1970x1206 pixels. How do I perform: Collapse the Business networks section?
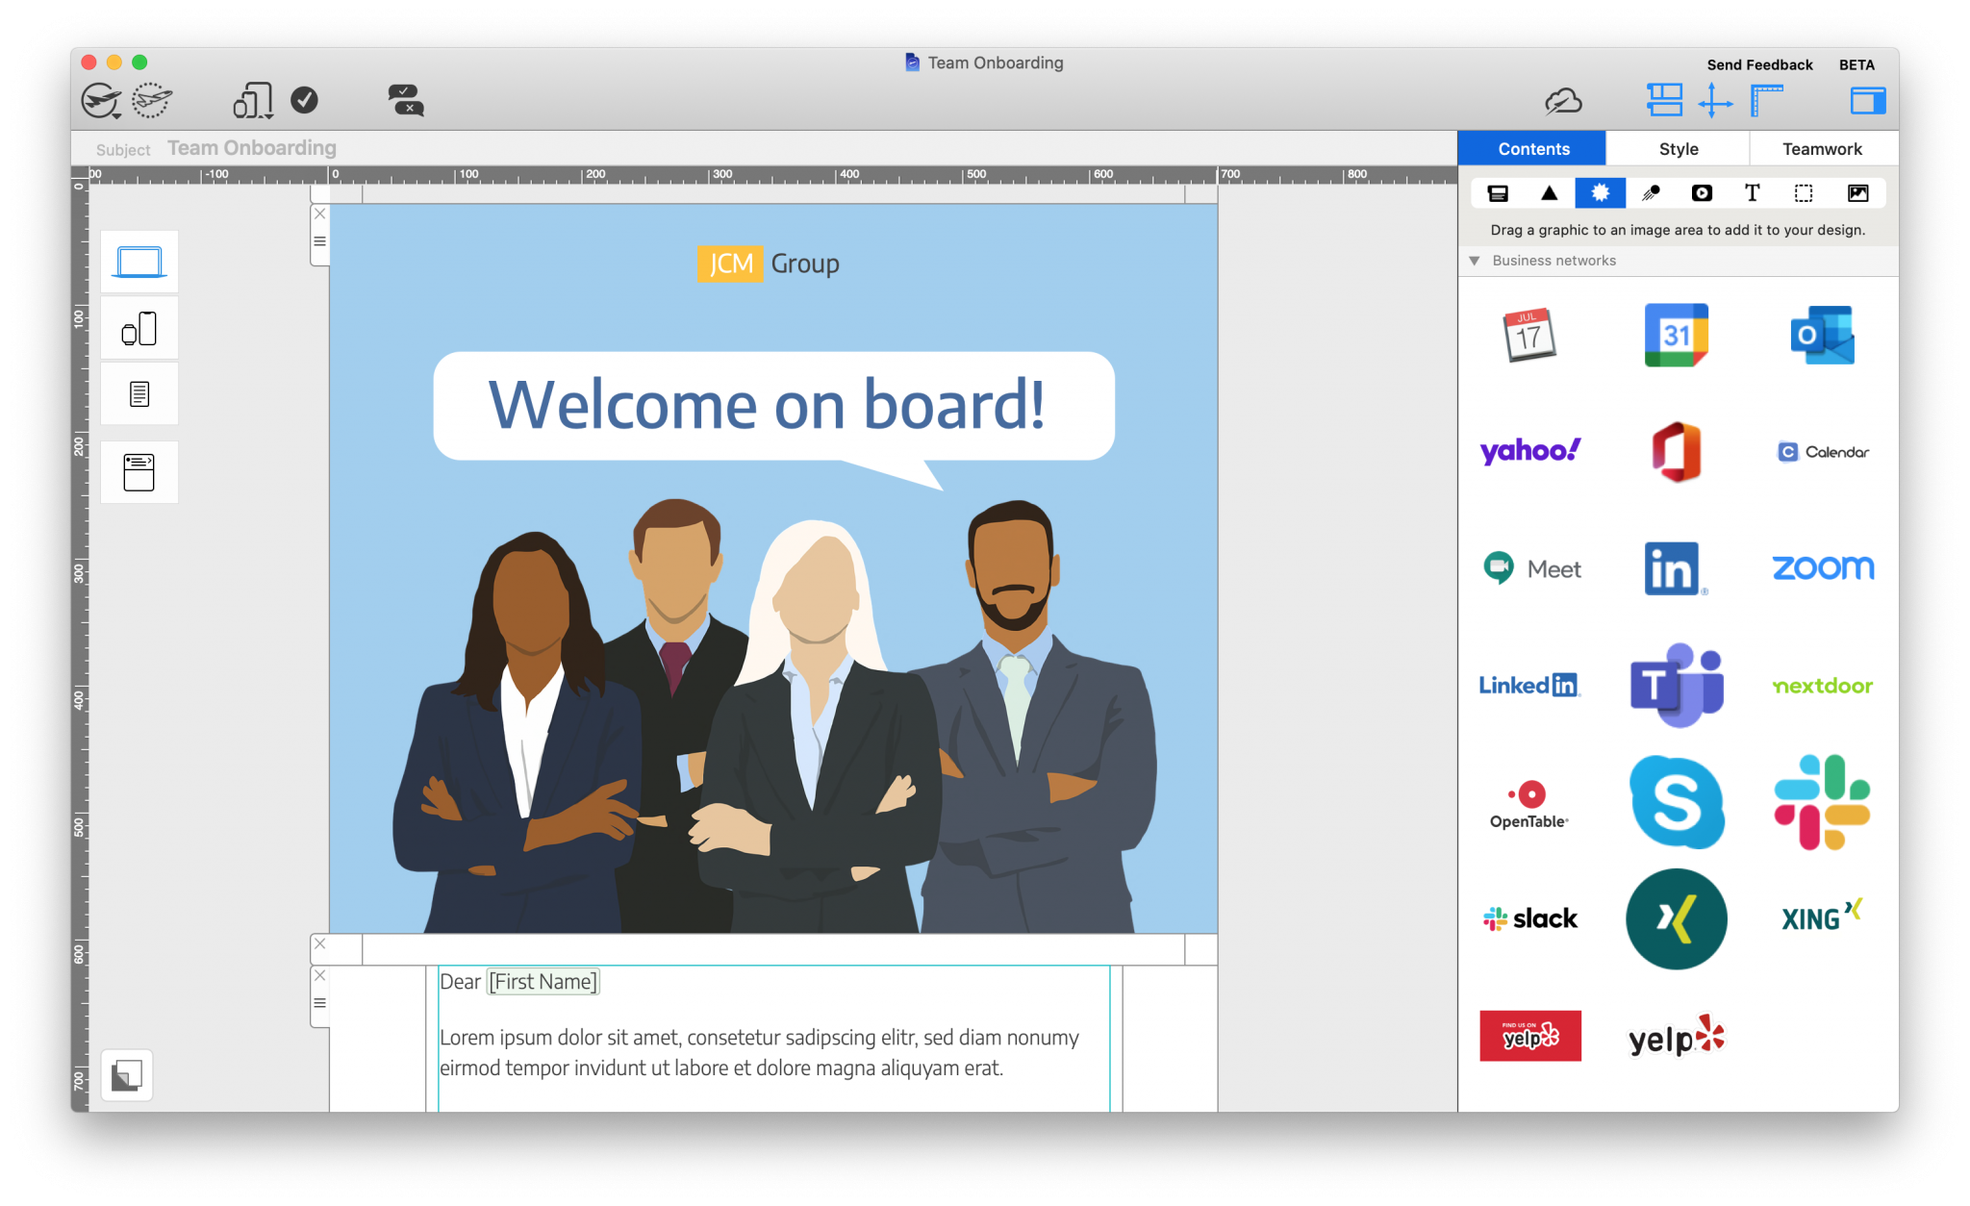pyautogui.click(x=1475, y=261)
